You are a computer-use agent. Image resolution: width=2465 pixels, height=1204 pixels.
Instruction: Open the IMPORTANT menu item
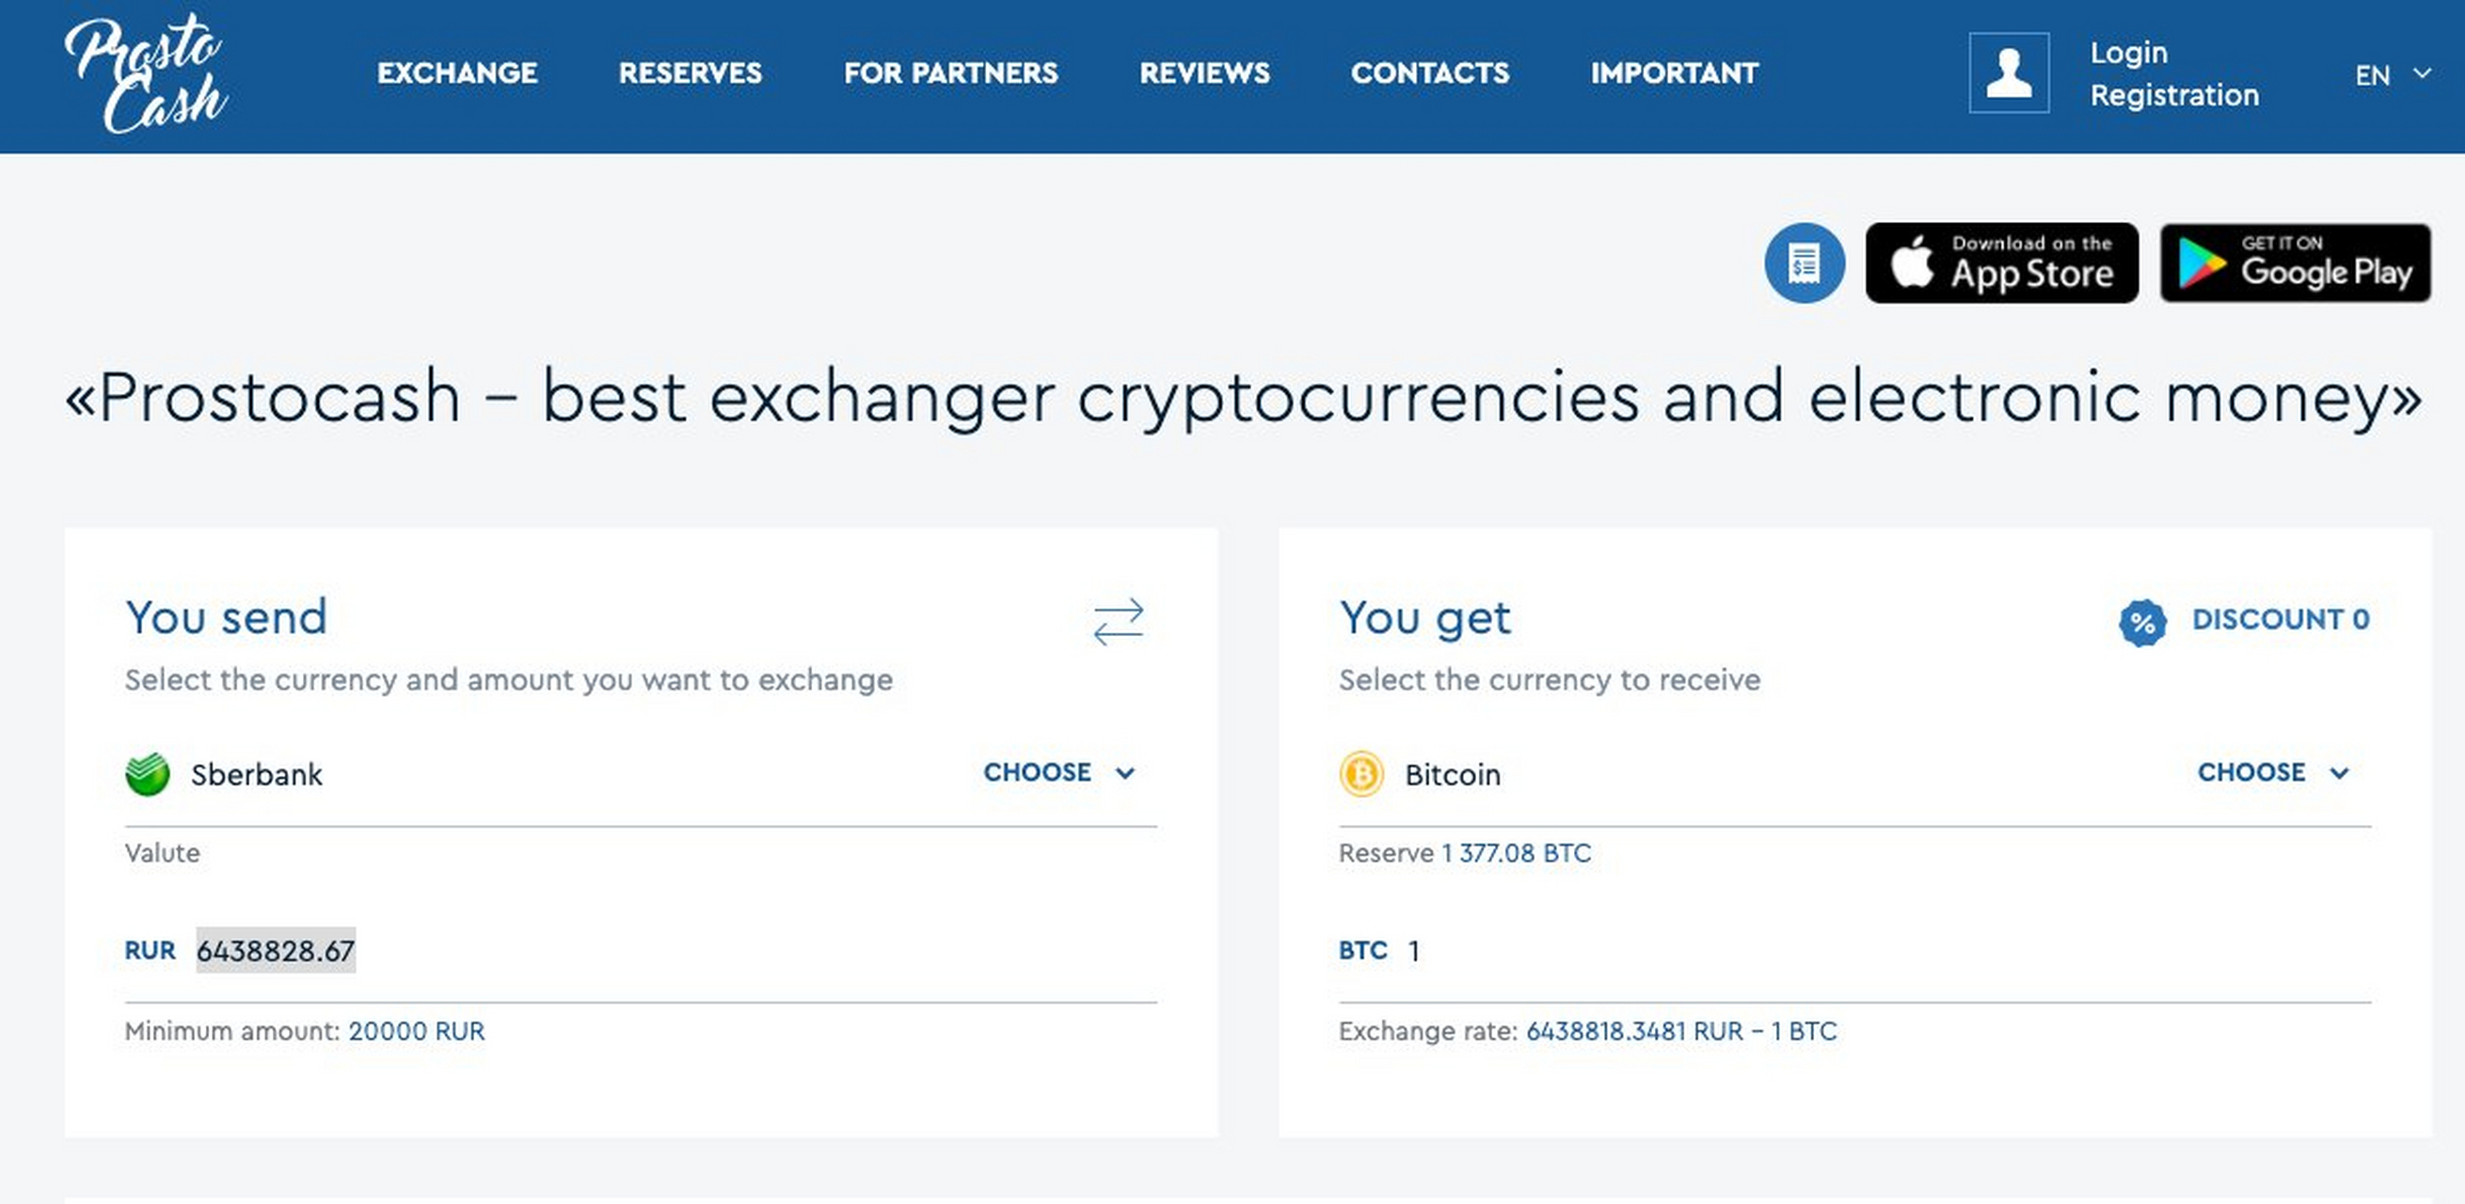1675,72
